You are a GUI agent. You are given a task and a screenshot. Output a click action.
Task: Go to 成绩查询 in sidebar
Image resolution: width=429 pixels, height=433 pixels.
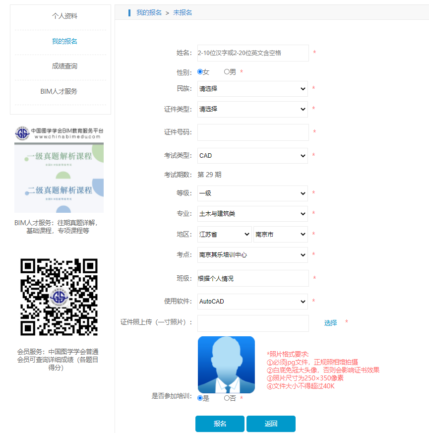64,66
